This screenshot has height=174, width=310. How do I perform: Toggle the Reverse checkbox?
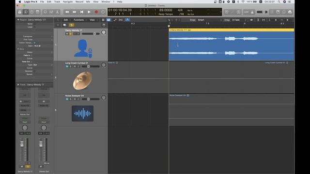point(34,71)
